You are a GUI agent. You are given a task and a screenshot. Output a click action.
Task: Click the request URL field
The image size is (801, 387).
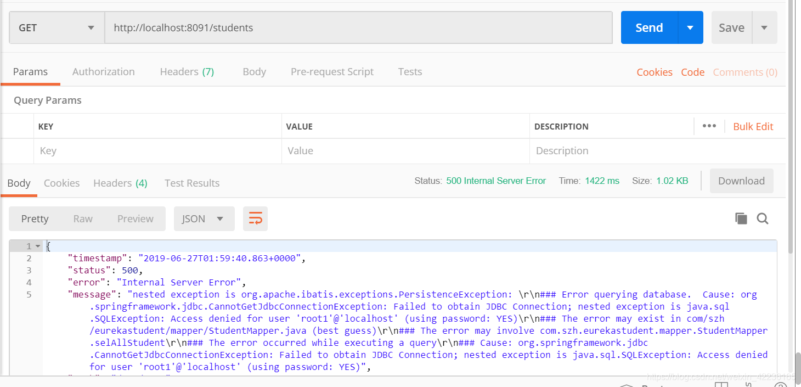pos(358,27)
